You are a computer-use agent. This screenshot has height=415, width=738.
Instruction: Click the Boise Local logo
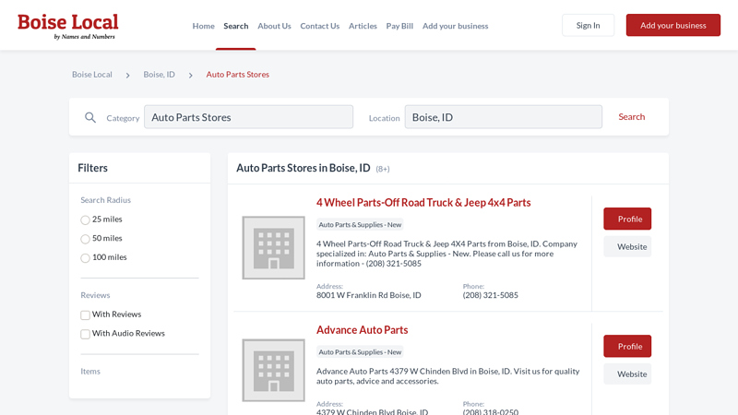coord(67,27)
